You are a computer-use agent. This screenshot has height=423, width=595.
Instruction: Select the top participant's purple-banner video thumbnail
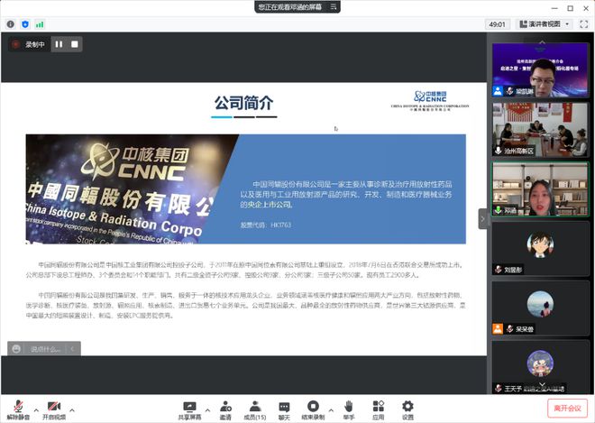(540, 70)
